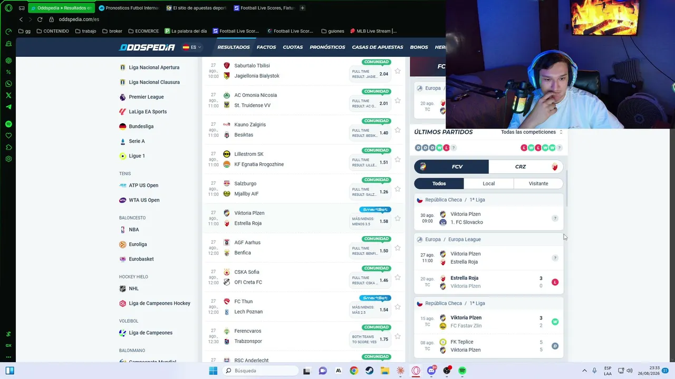675x379 pixels.
Task: Select the FCV team tab
Action: (x=451, y=167)
